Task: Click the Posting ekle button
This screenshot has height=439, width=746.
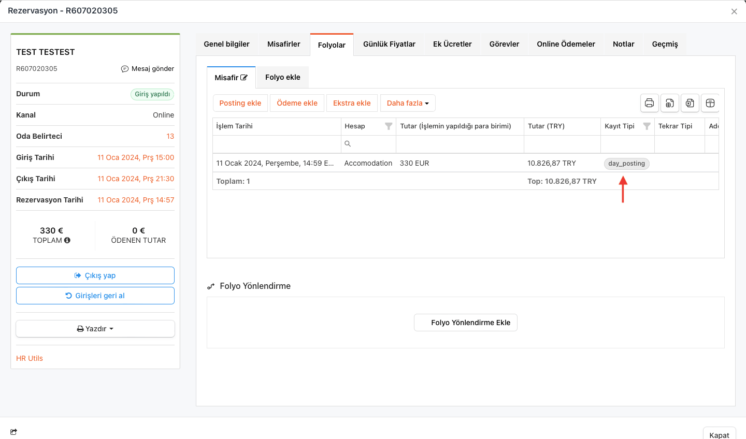Action: point(240,103)
